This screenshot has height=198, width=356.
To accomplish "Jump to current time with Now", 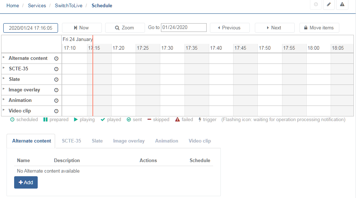I will (81, 28).
